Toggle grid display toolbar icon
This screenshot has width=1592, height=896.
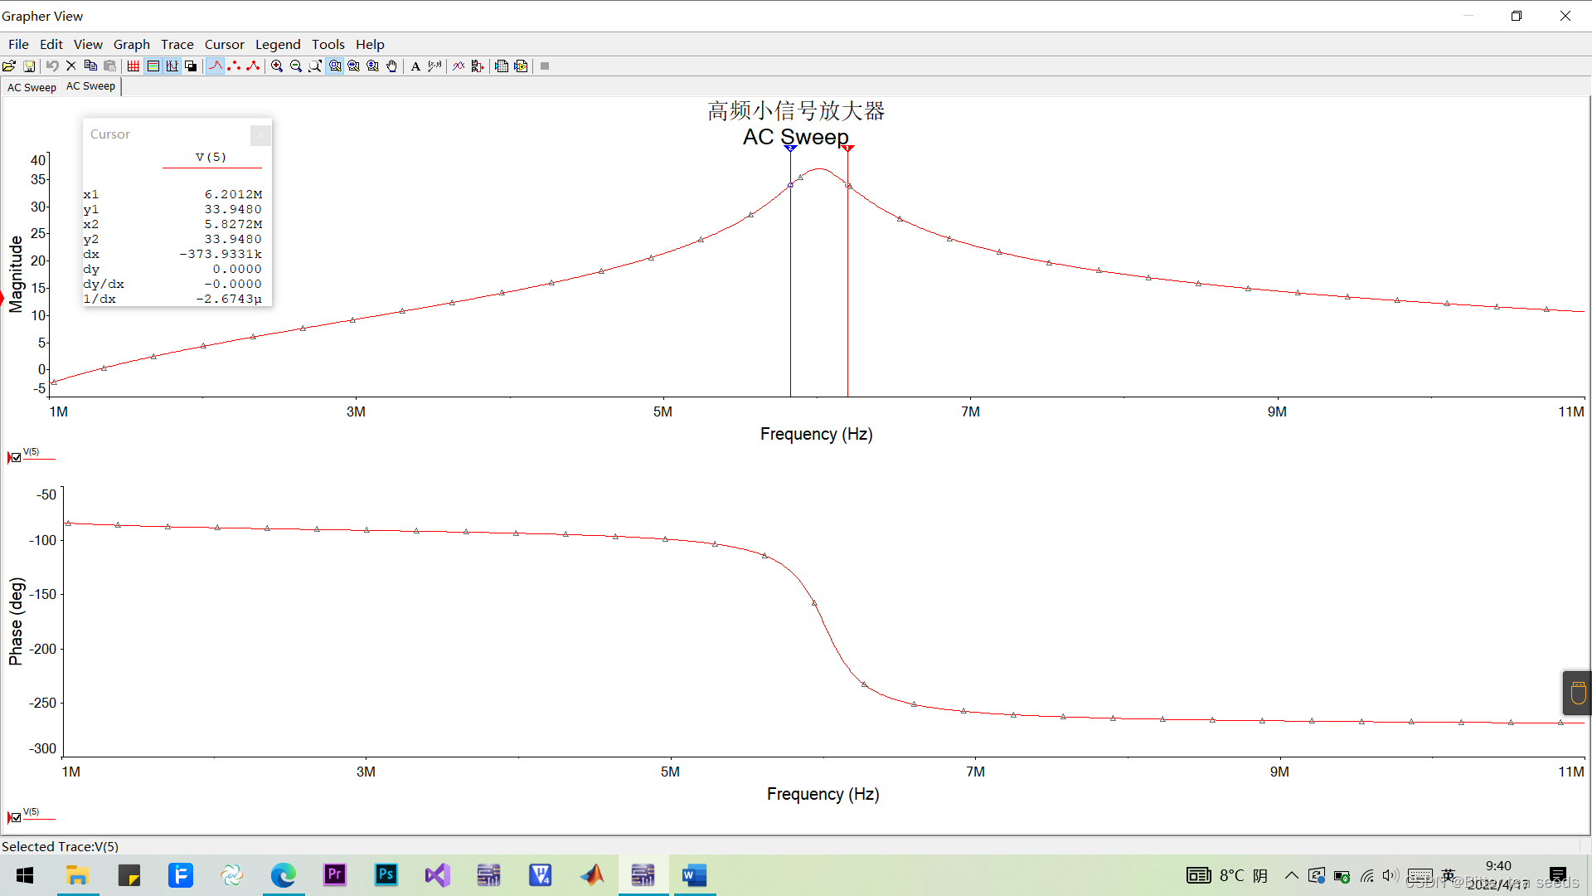(133, 66)
